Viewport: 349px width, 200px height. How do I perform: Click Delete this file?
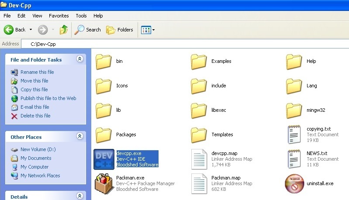point(35,116)
